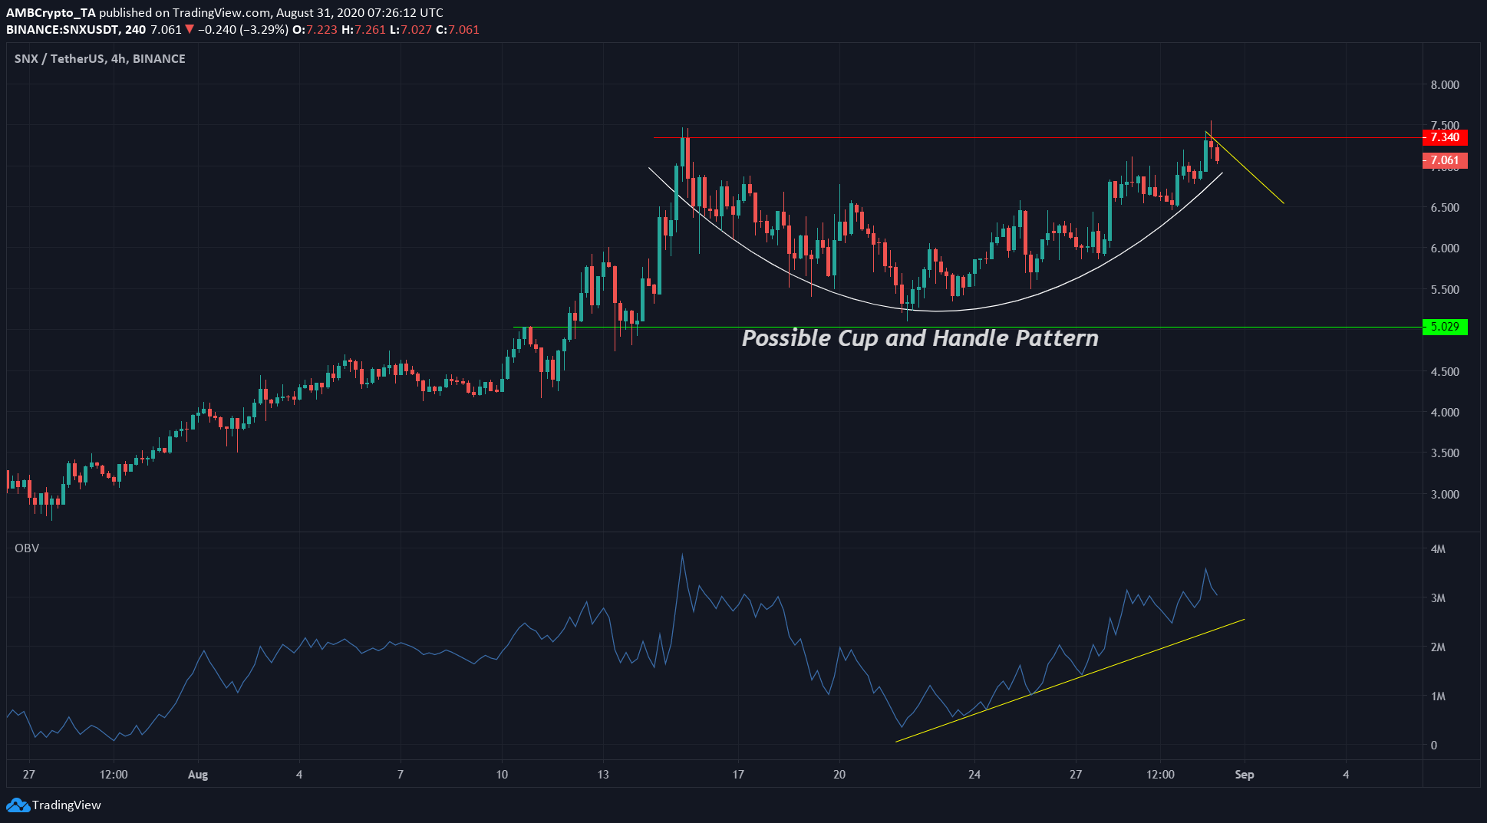
Task: Click the TradingView cloud logo icon
Action: [18, 805]
